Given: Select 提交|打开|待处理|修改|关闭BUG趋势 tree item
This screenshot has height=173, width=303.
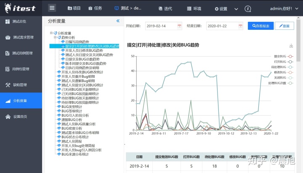Looking at the screenshot, I should click(x=92, y=46).
